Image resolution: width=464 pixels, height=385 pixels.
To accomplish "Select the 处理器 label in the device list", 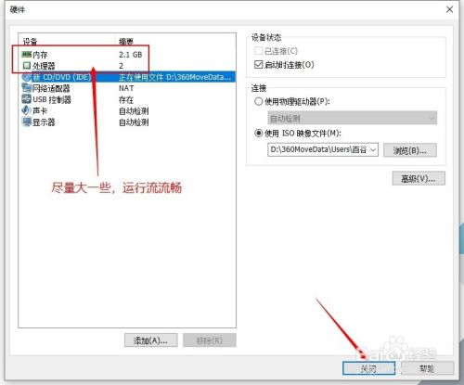I will coord(44,66).
